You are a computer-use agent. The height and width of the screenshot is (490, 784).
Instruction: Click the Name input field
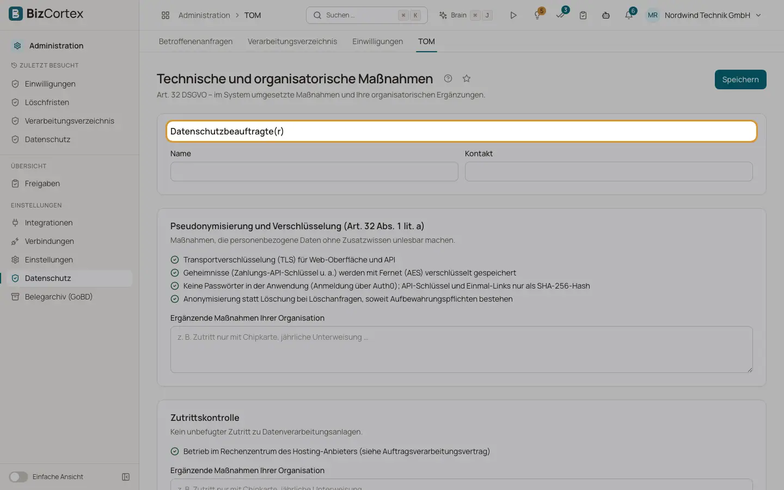[314, 171]
